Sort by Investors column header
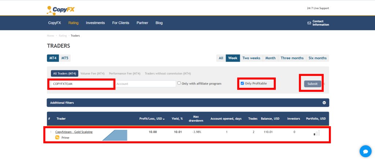The width and height of the screenshot is (375, 159). (294, 119)
